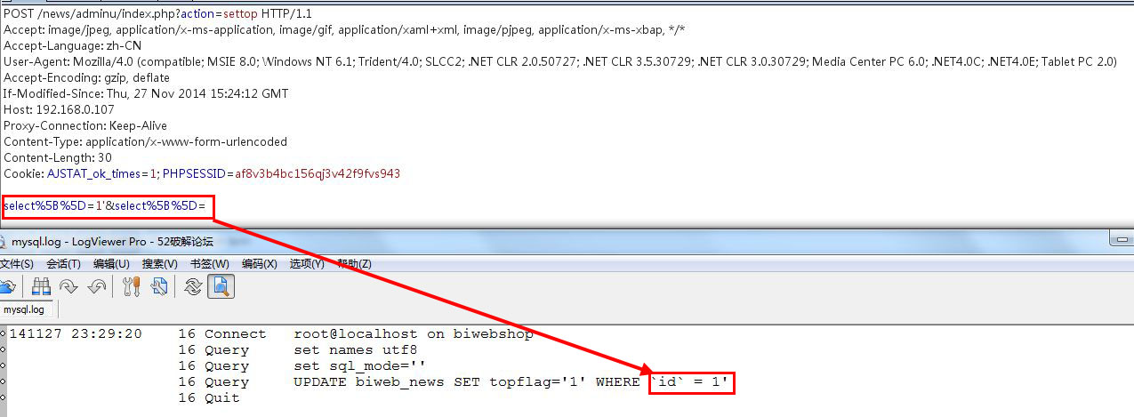
Task: Open the 书签(W) menu
Action: (x=209, y=264)
